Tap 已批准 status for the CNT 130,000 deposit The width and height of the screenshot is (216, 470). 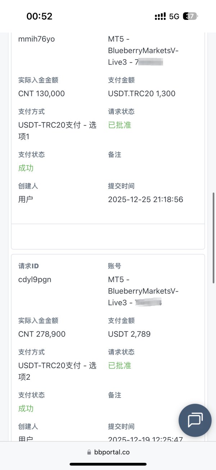click(120, 125)
